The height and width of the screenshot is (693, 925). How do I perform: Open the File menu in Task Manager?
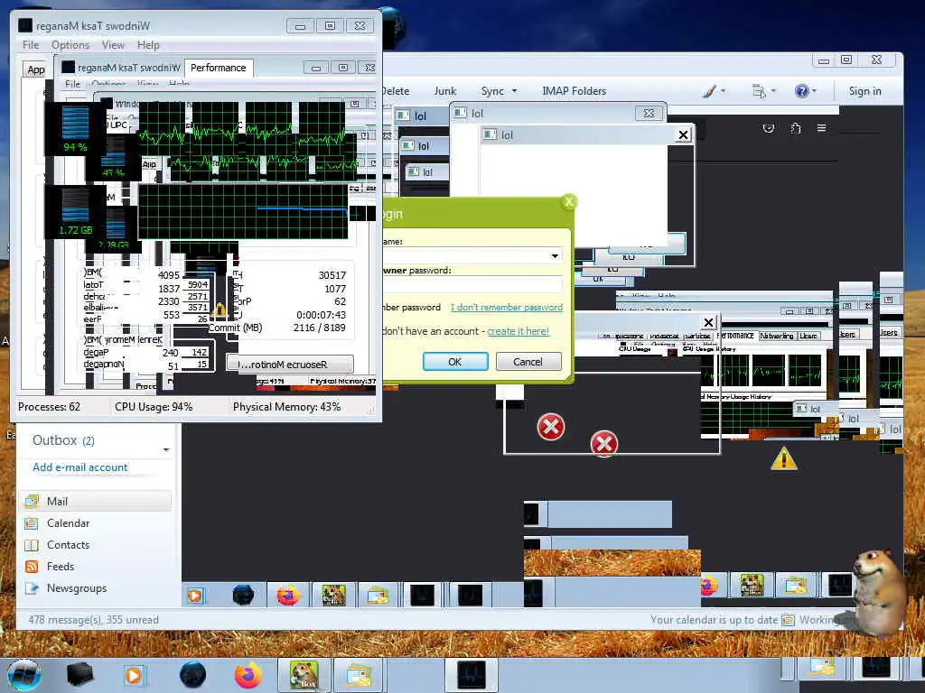[31, 45]
